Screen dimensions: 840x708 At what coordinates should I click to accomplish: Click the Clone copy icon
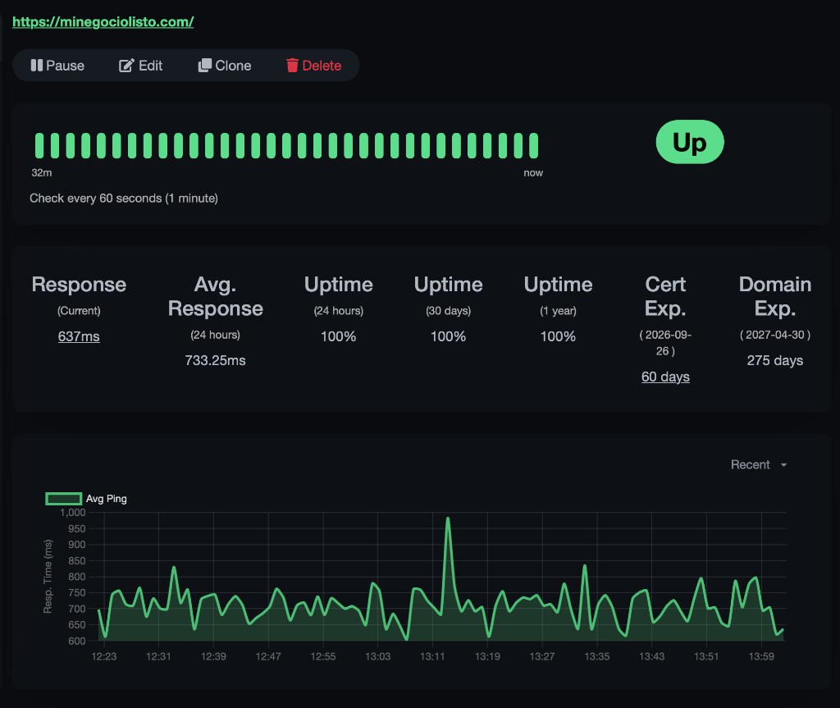(x=204, y=66)
